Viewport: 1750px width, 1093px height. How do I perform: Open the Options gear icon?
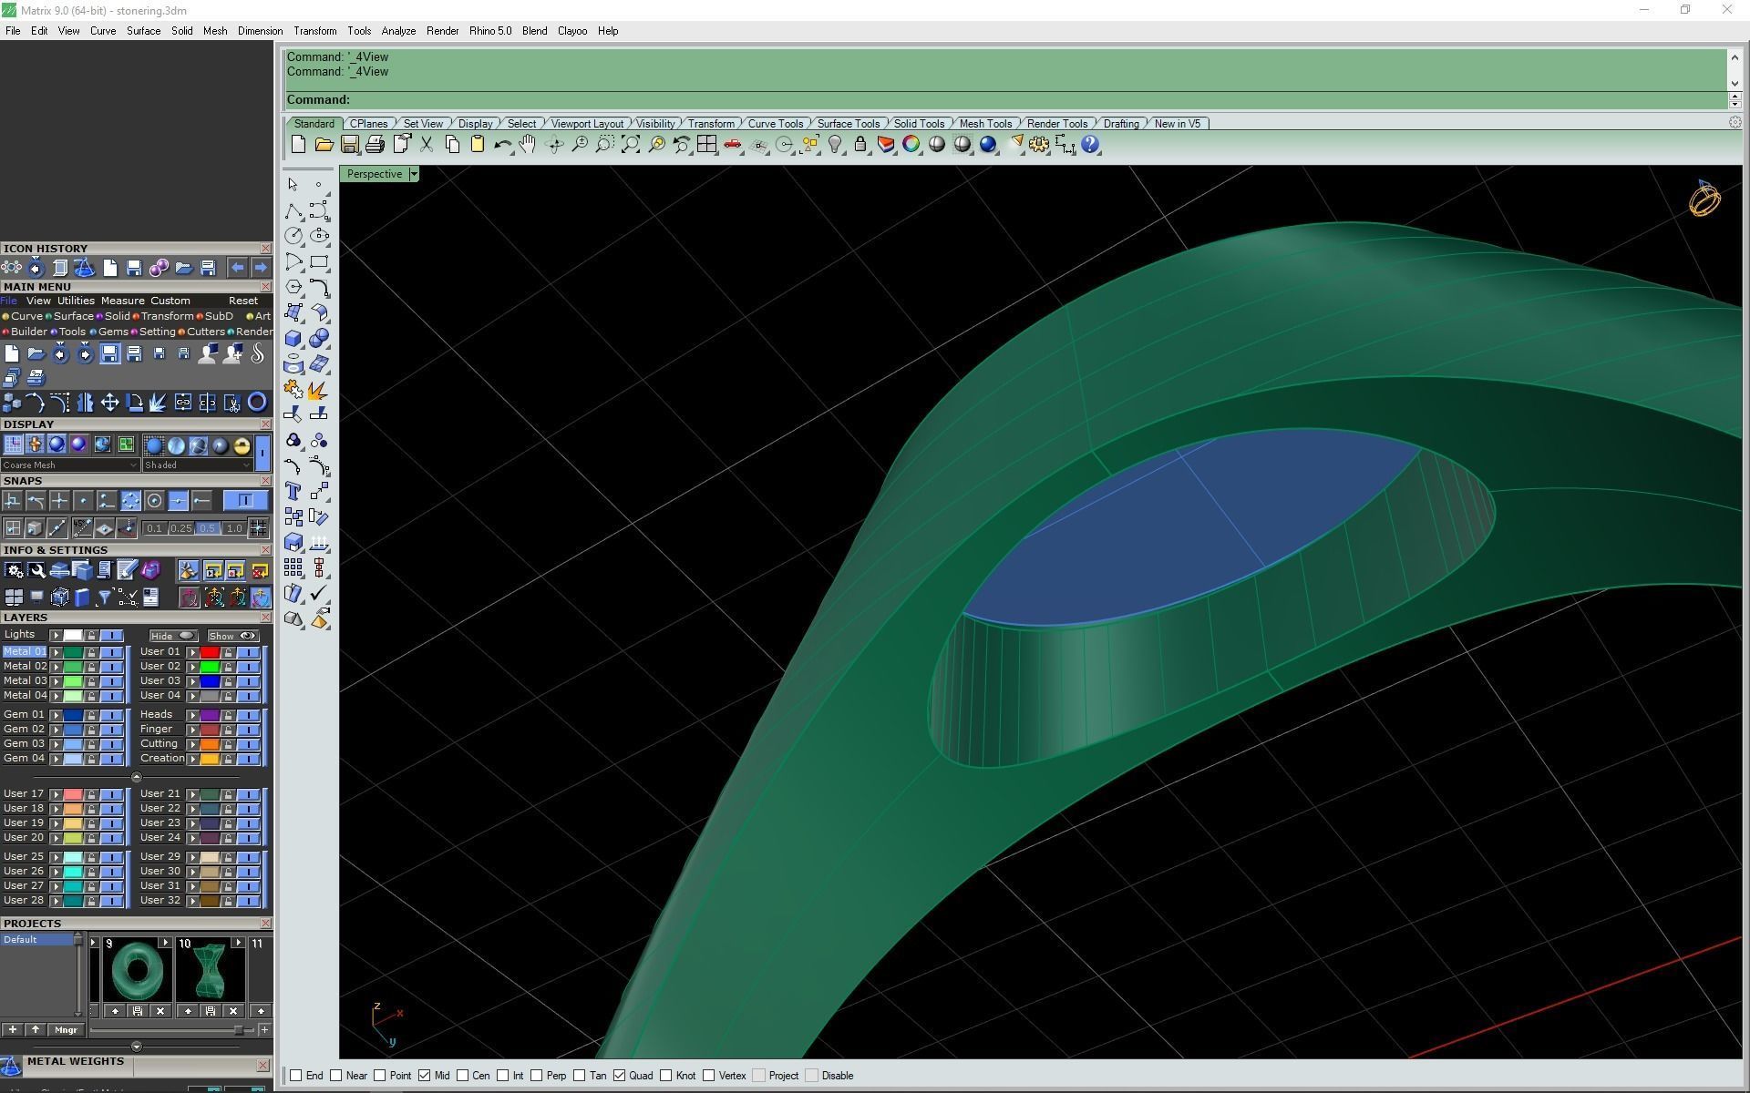[x=1039, y=144]
